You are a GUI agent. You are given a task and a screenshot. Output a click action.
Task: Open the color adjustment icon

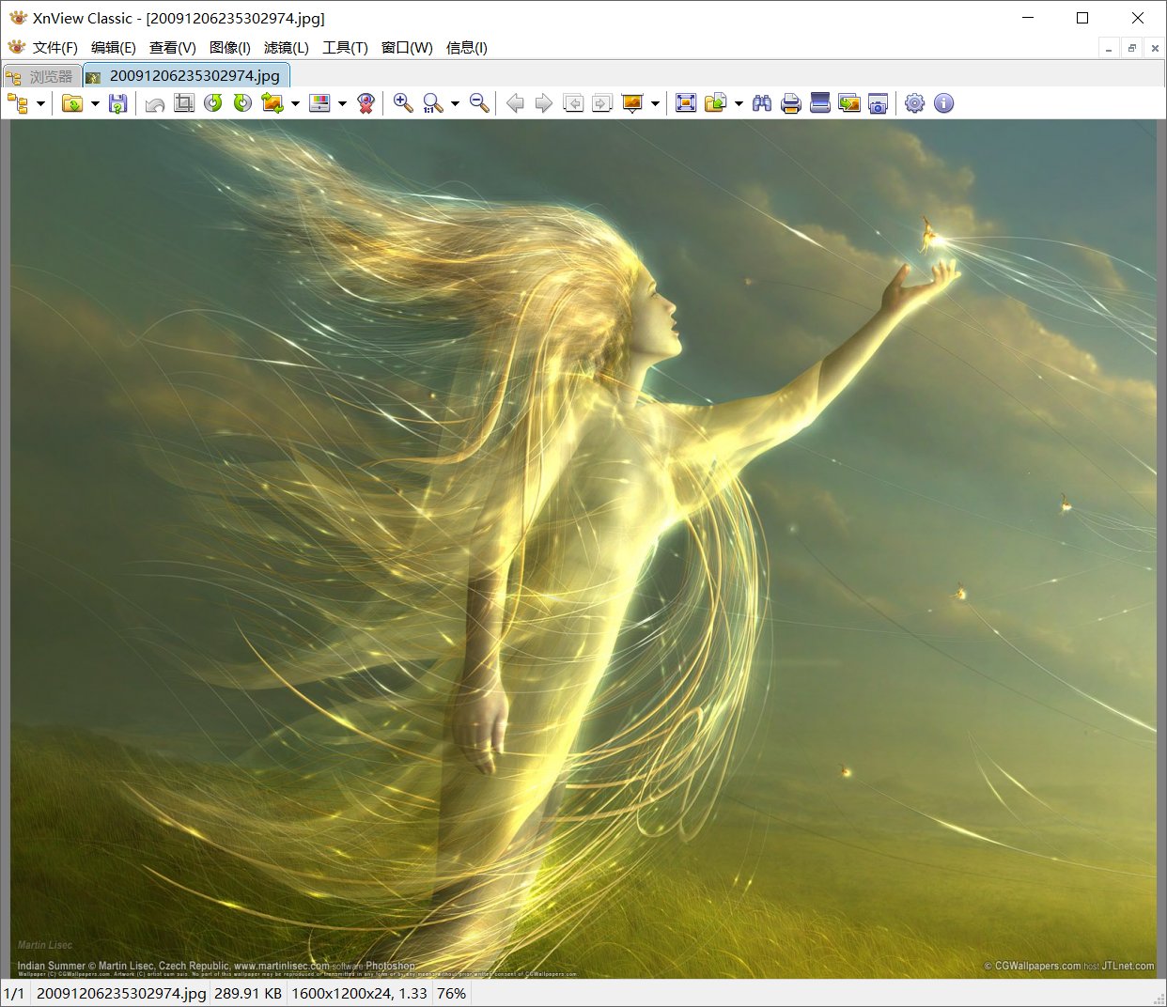319,103
